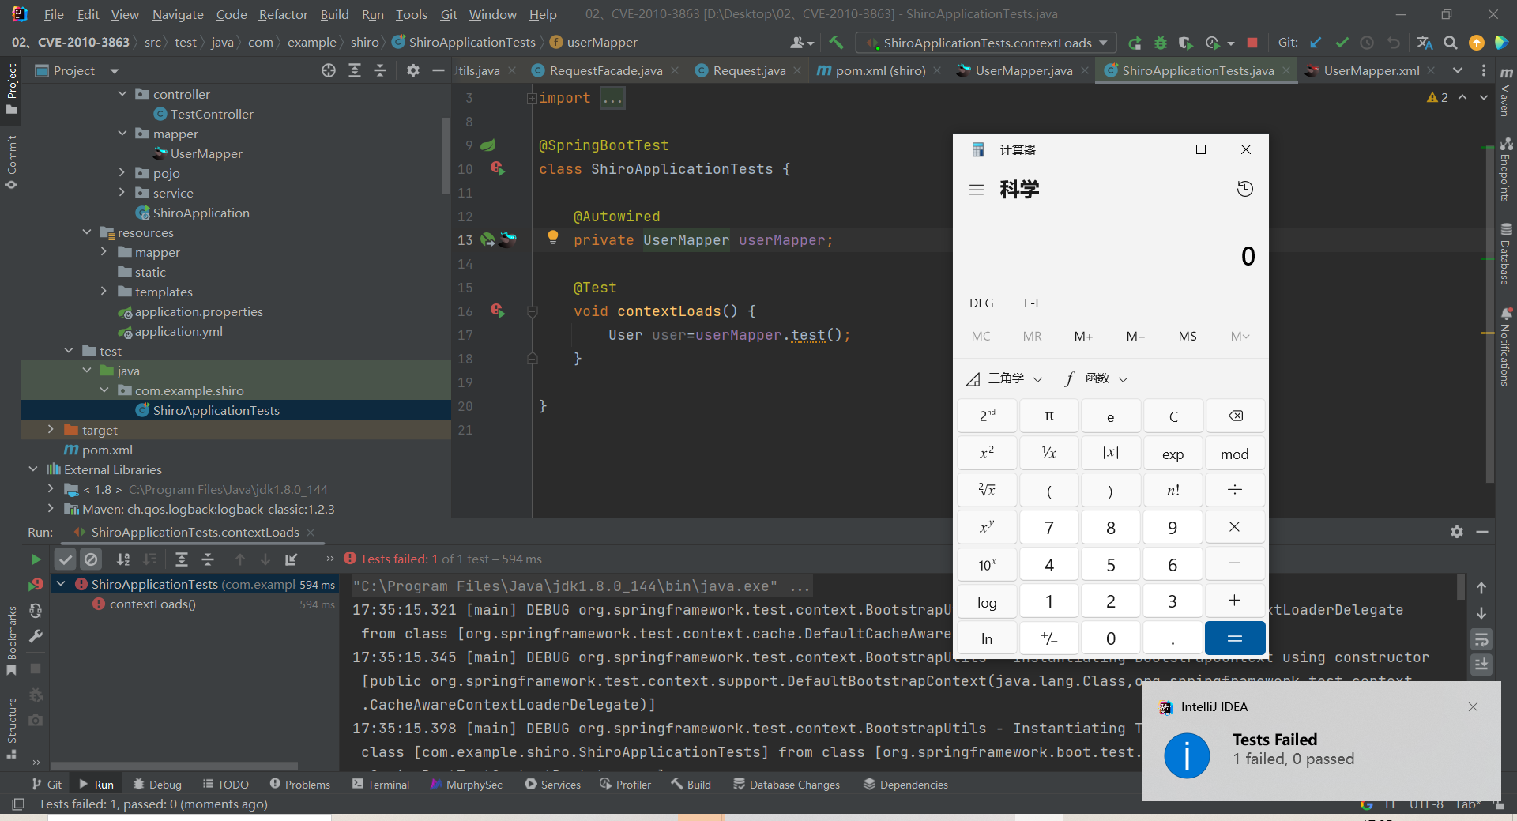Collapse External Libraries node
This screenshot has height=821, width=1517.
(33, 469)
